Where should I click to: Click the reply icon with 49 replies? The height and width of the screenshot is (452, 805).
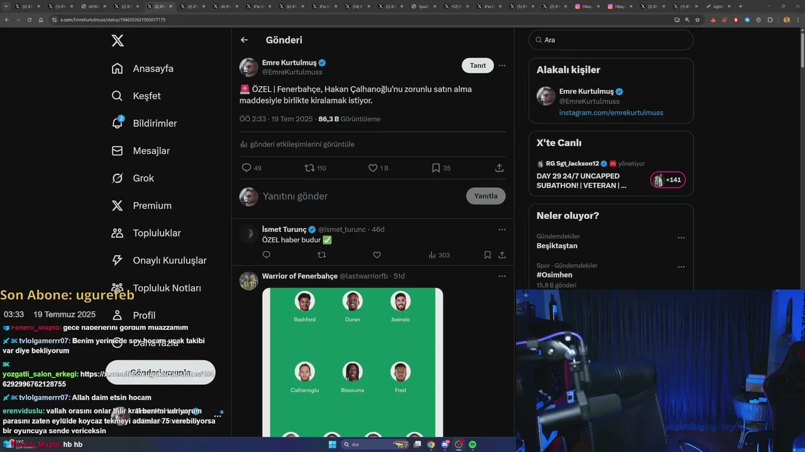(x=247, y=168)
